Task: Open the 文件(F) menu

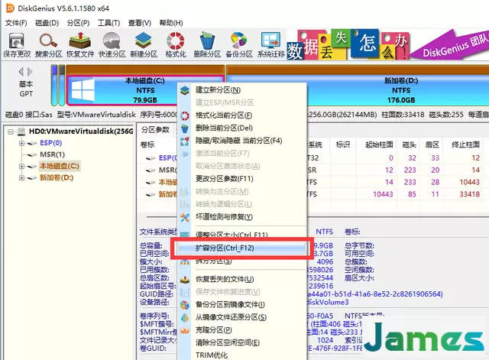Action: [16, 23]
